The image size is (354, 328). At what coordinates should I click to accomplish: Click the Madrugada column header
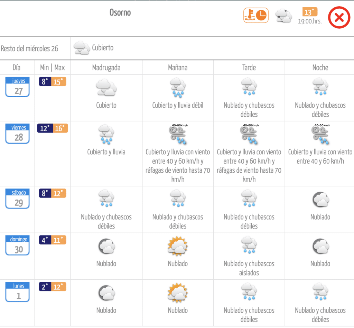(106, 67)
